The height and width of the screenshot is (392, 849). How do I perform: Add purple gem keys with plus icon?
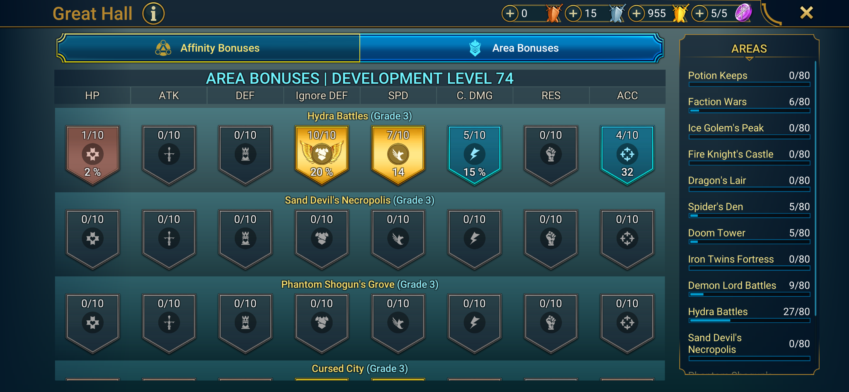coord(700,14)
